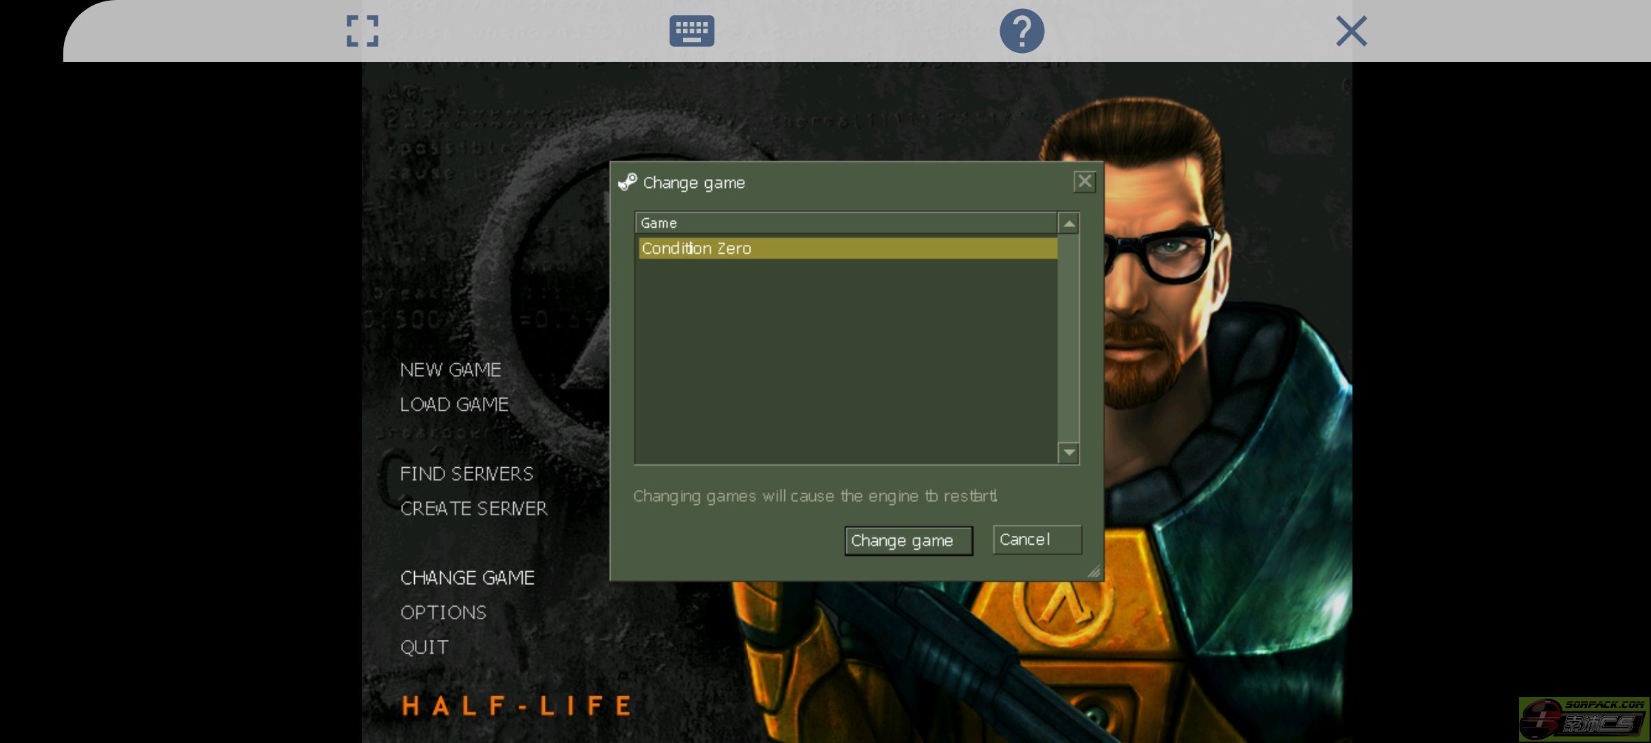Open the Options menu item
1651x743 pixels.
443,612
